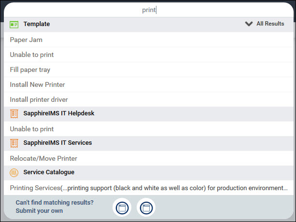The image size is (296, 222).
Task: Click the right submit-your-own window icon
Action: 146,208
